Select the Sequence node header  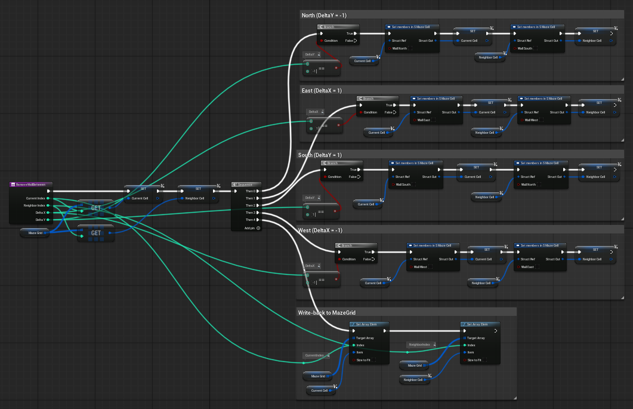tap(246, 184)
